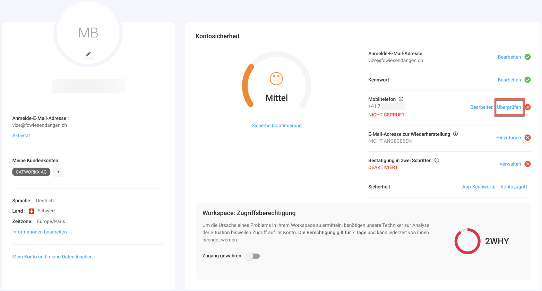This screenshot has width=542, height=291.
Task: Click red X status icon for Mobiltelefon
Action: click(527, 107)
